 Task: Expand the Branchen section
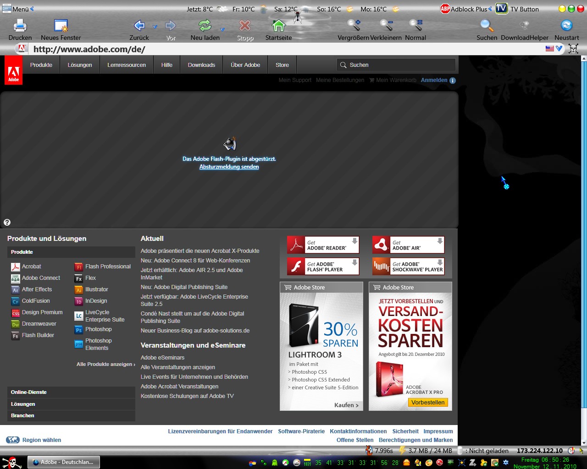pos(71,415)
